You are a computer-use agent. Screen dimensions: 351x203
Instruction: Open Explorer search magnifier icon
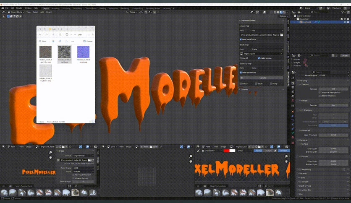pyautogui.click(x=93, y=34)
